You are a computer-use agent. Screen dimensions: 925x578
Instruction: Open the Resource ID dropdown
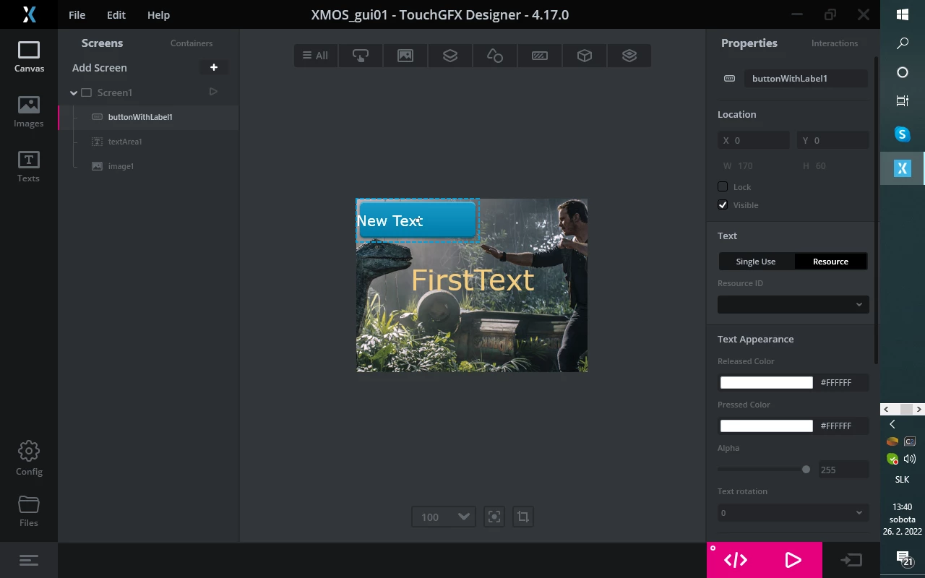[x=793, y=304]
